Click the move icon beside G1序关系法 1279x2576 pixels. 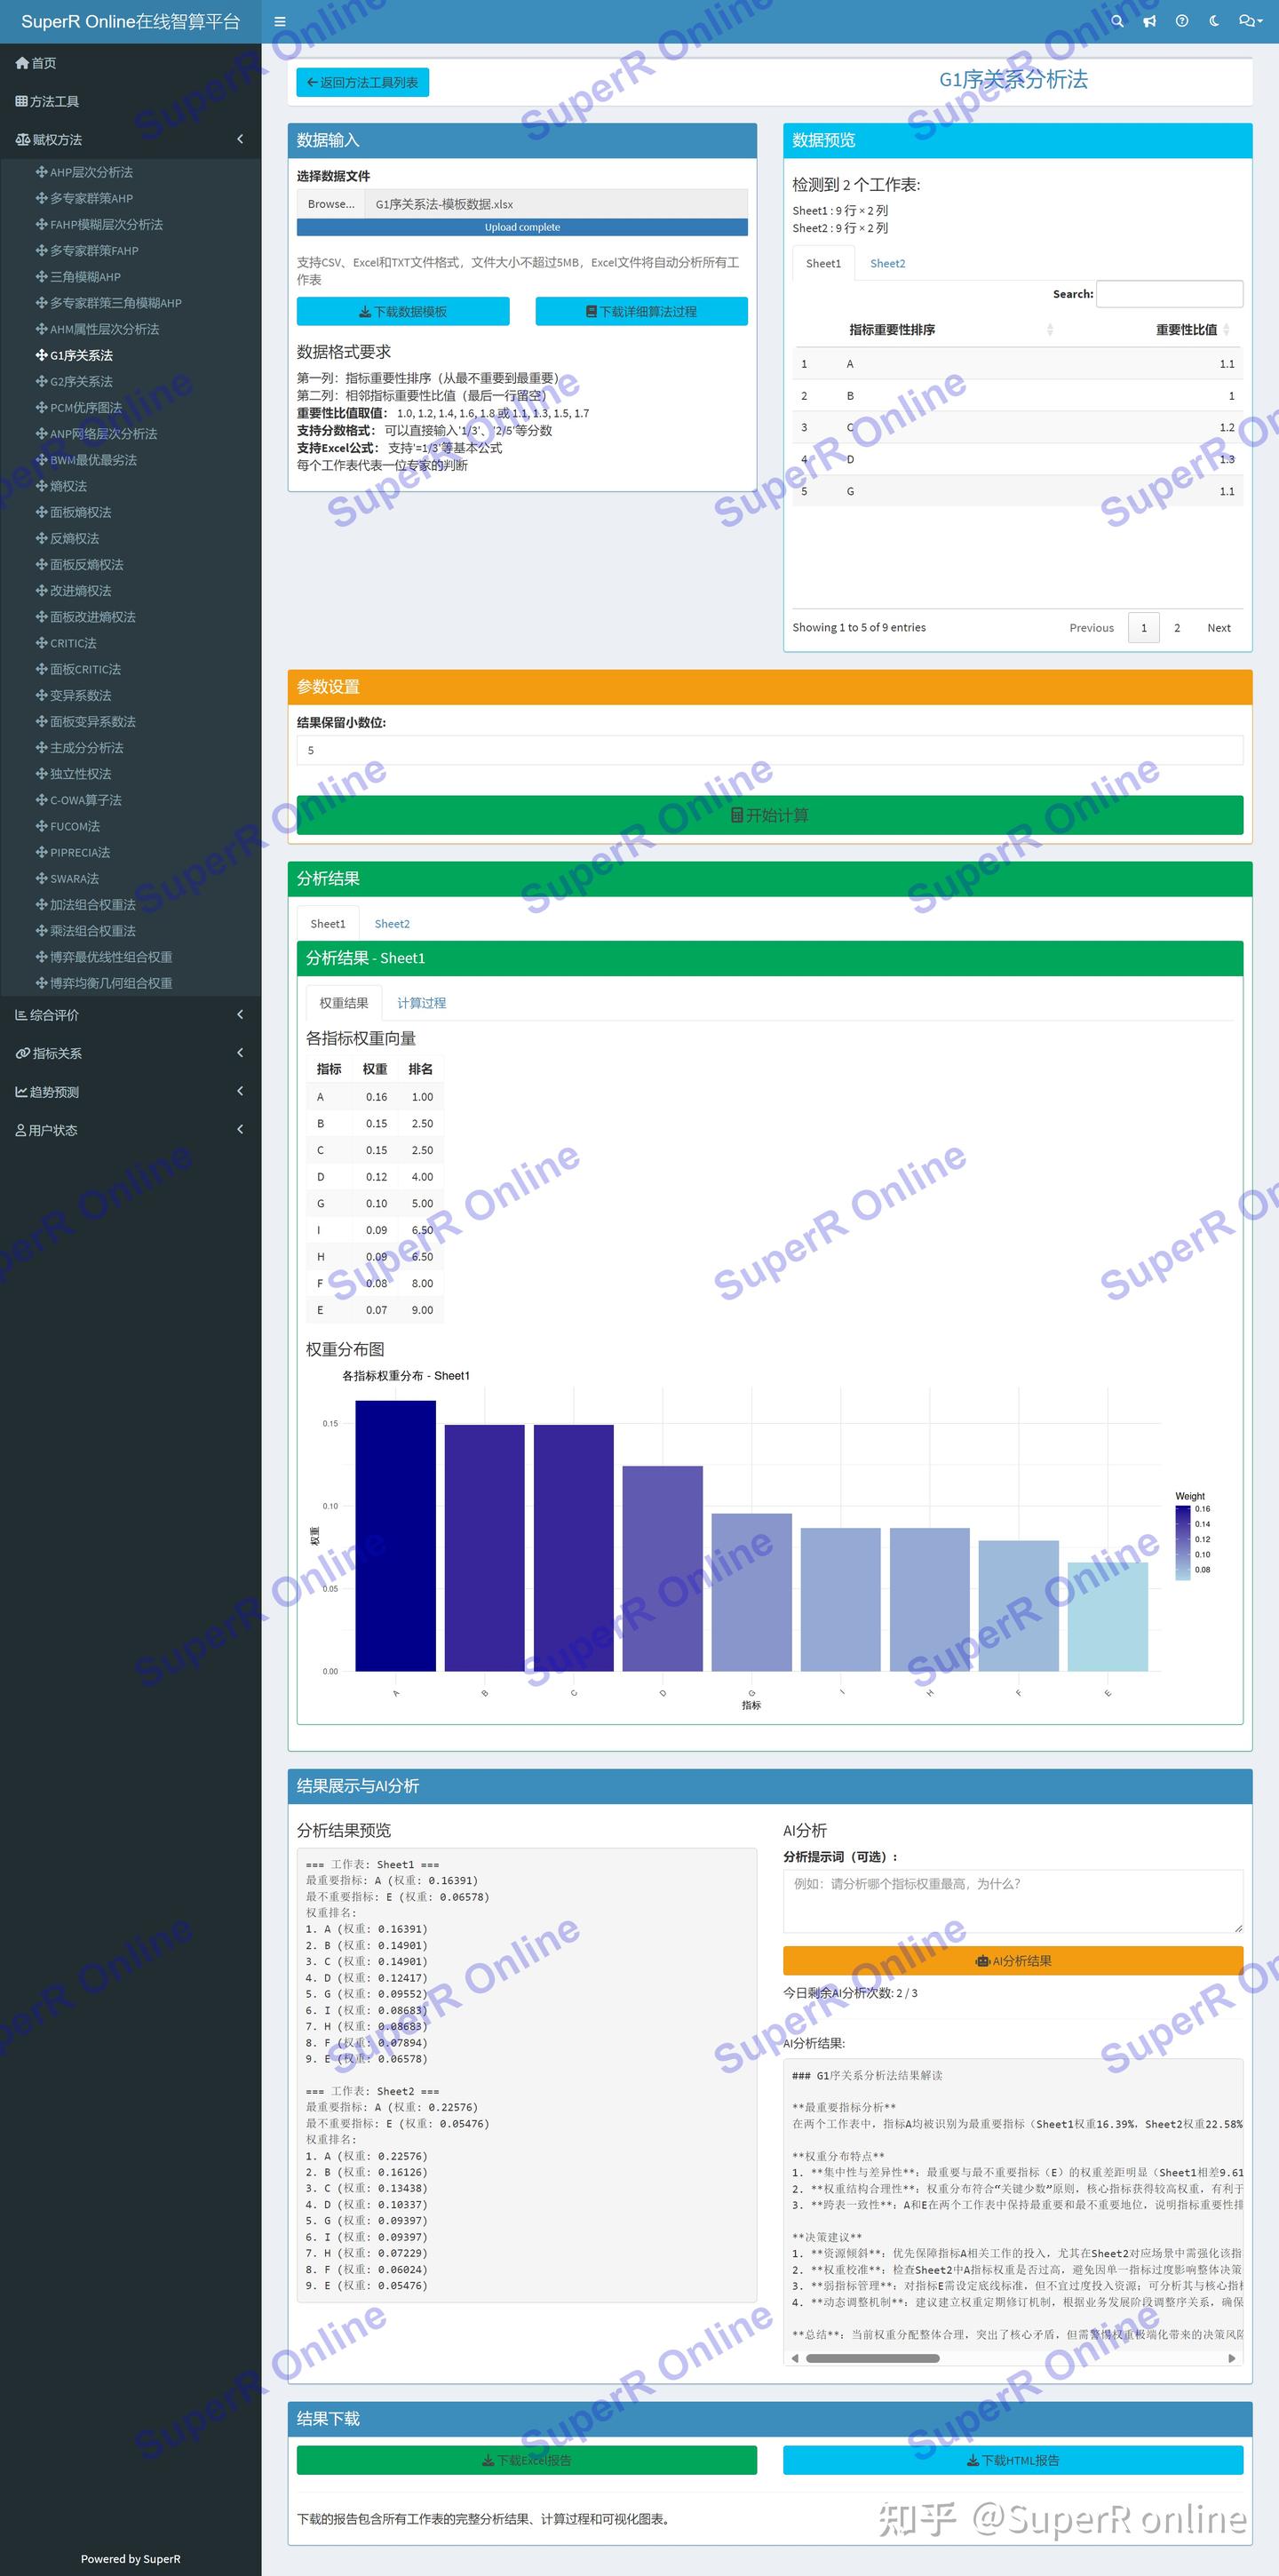(41, 355)
